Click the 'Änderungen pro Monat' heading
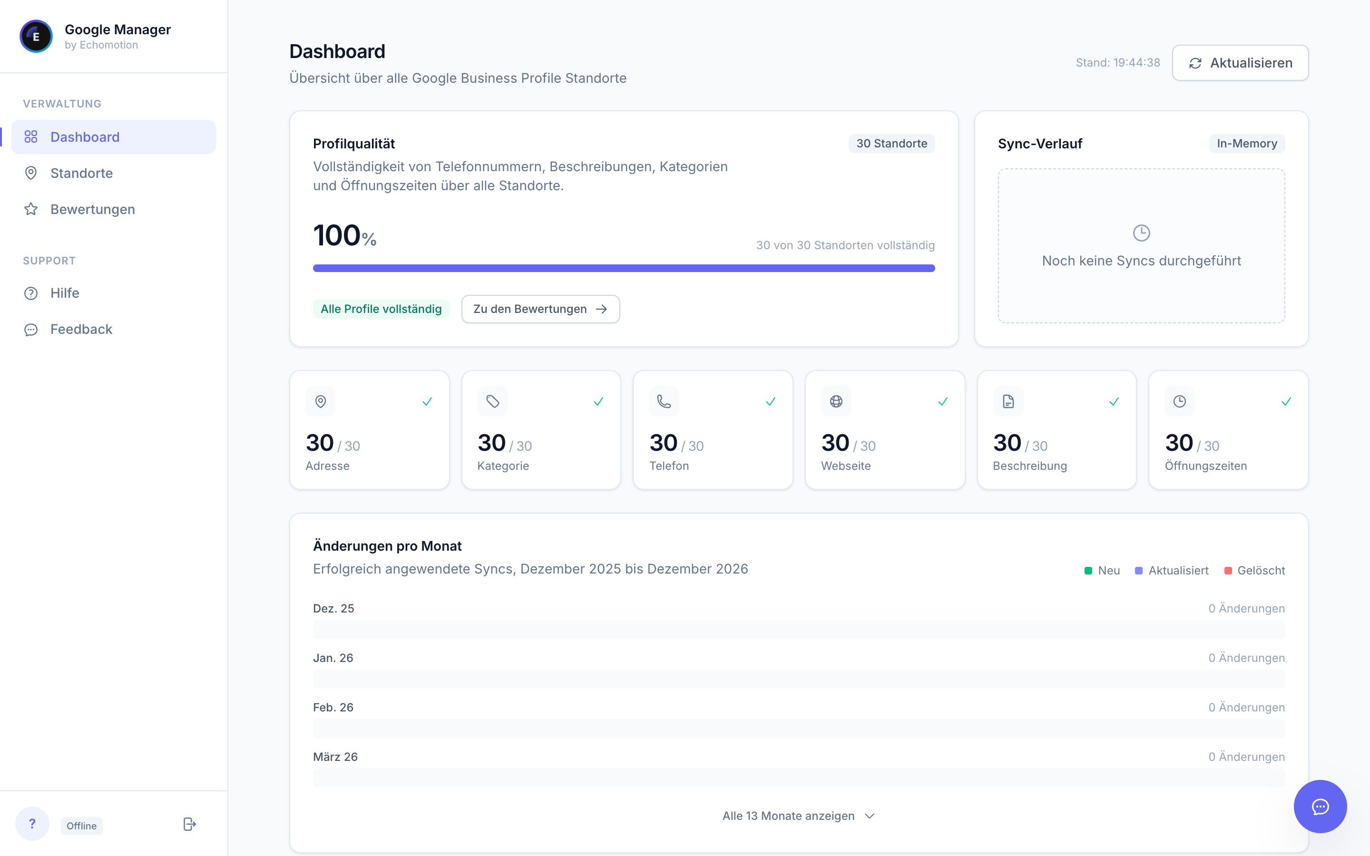The image size is (1370, 856). 387,546
